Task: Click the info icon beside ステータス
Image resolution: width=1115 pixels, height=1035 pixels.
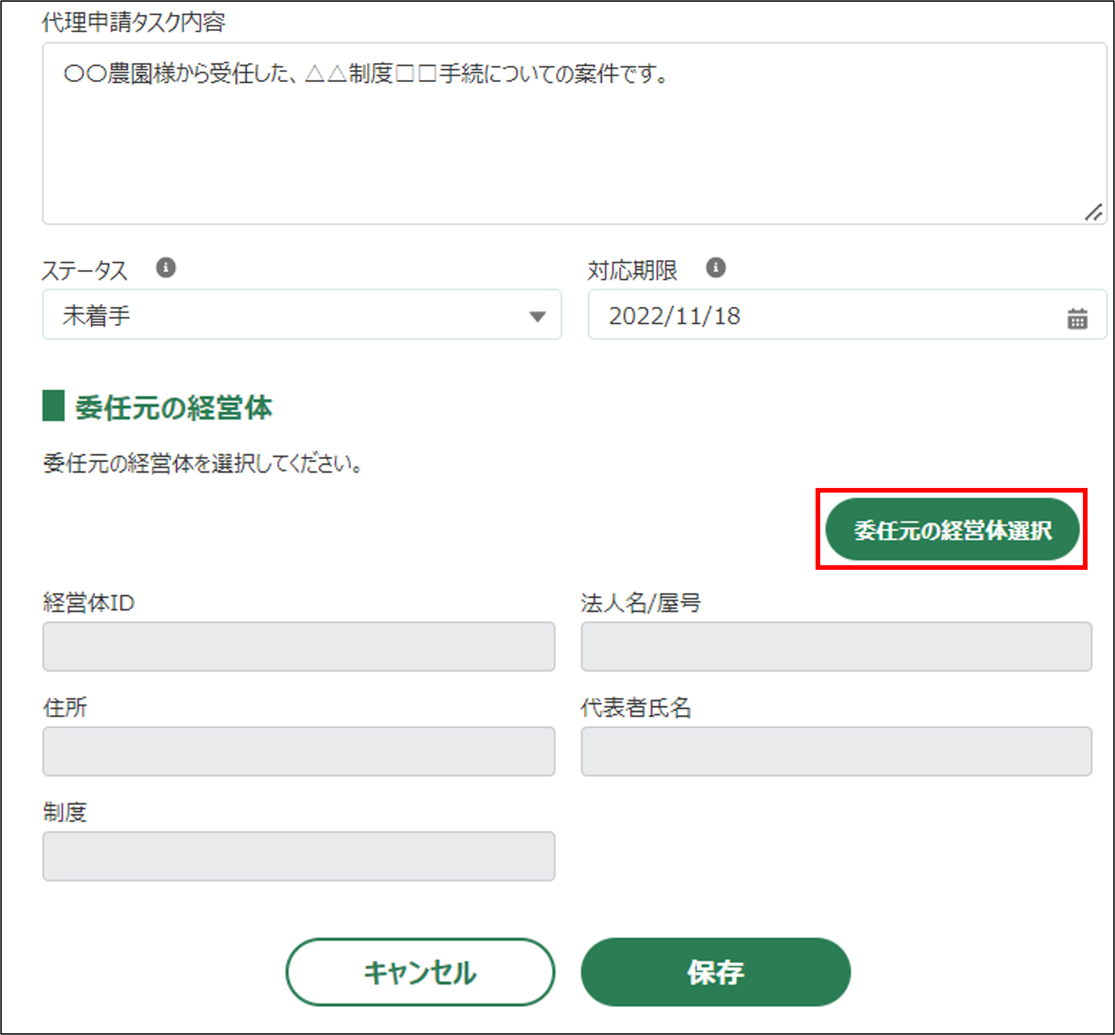Action: [x=166, y=268]
